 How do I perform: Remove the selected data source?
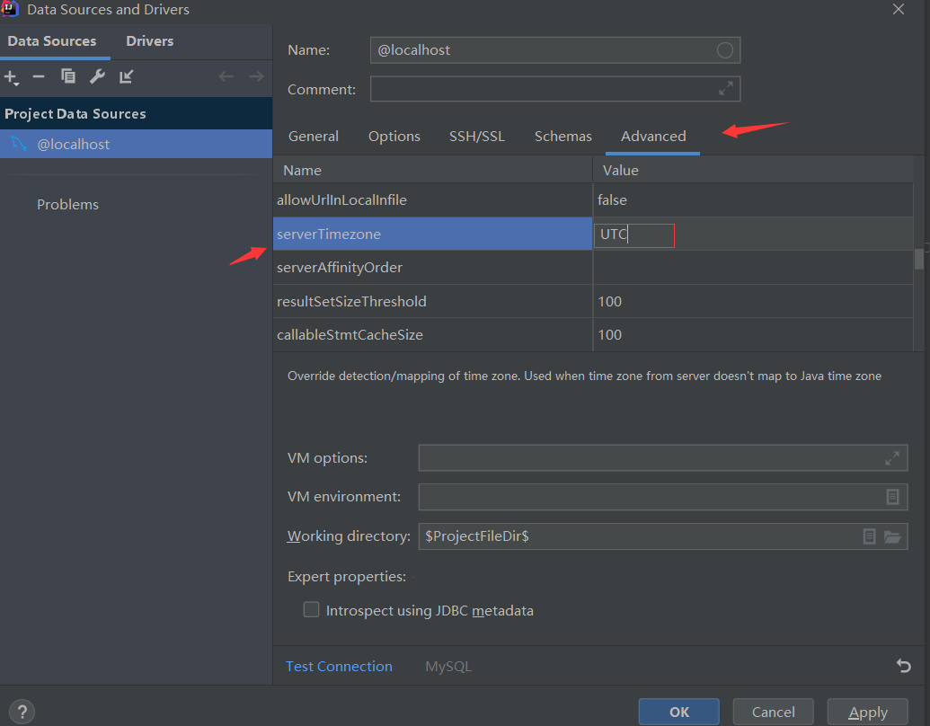pos(39,77)
